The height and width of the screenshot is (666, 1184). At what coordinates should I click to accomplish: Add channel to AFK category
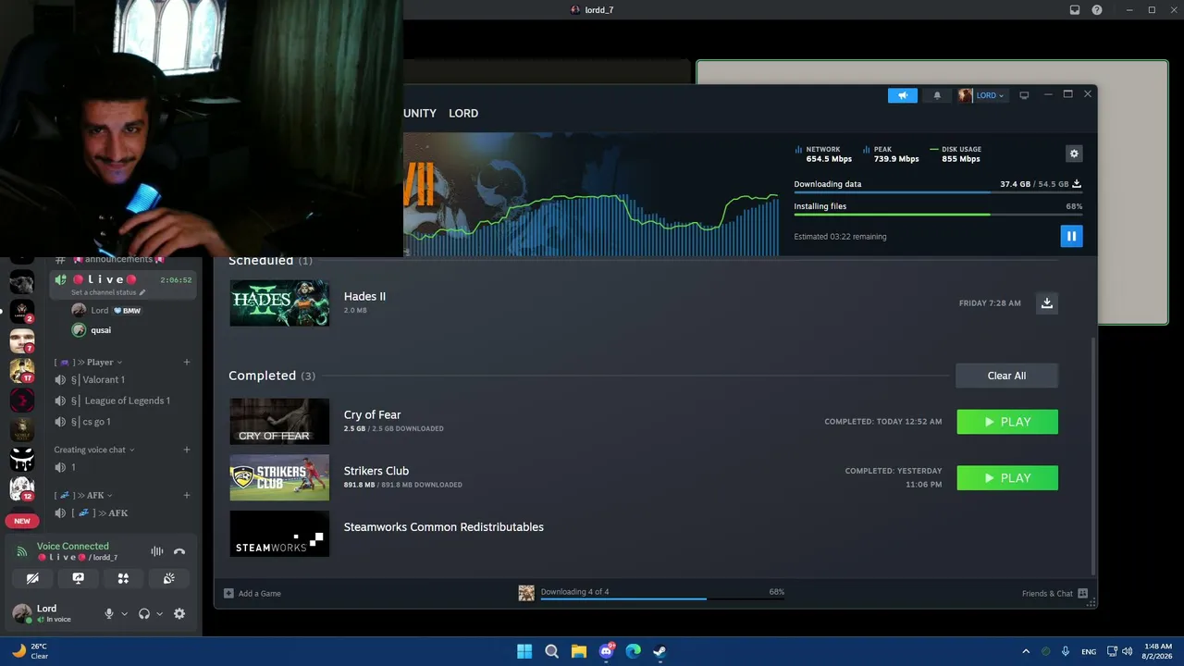(x=187, y=495)
